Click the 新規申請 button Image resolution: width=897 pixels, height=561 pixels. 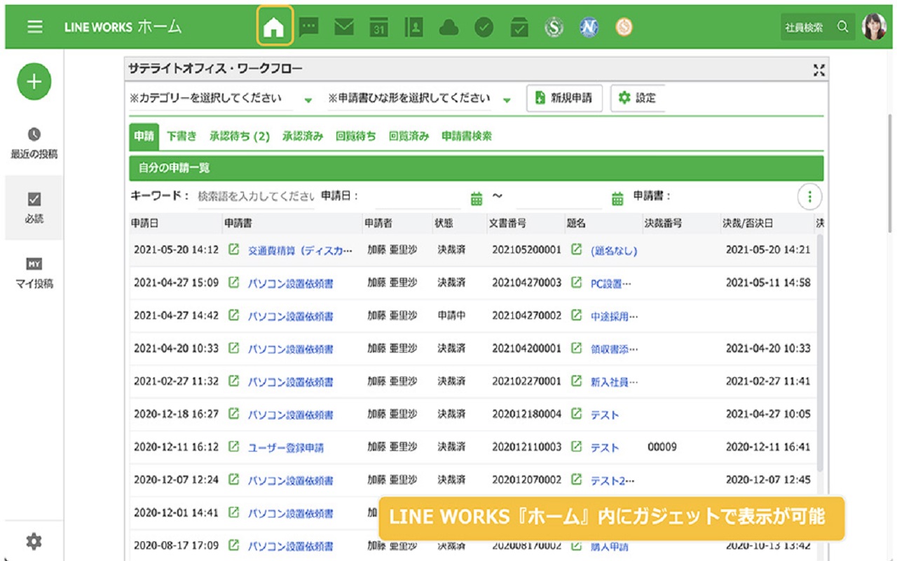565,98
